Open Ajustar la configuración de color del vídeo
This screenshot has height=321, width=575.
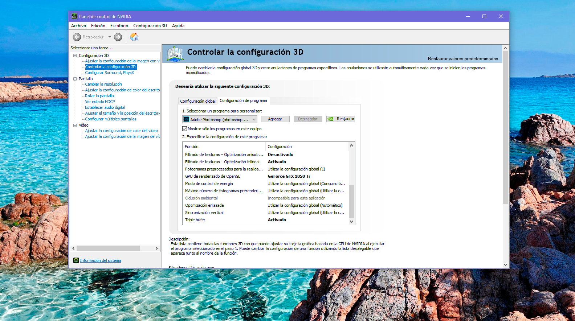coord(121,131)
